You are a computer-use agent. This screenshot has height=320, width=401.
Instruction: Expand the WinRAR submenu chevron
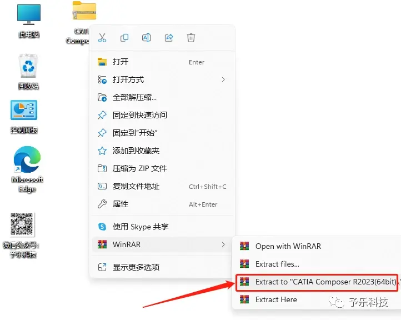[223, 244]
